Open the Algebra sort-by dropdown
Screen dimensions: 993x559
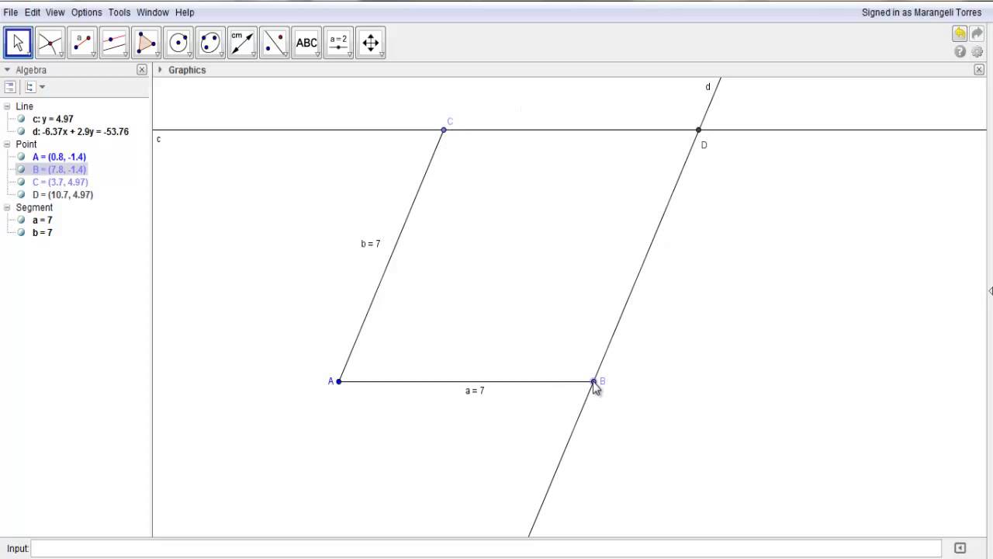[x=35, y=87]
